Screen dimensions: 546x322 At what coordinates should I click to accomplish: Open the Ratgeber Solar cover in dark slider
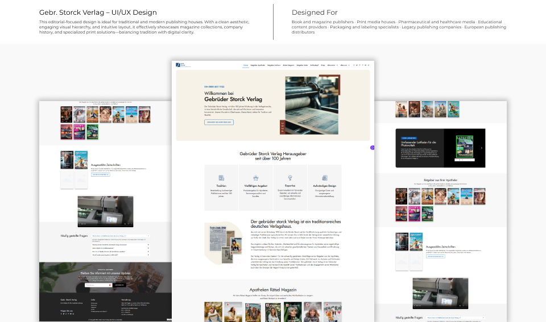coord(465,146)
